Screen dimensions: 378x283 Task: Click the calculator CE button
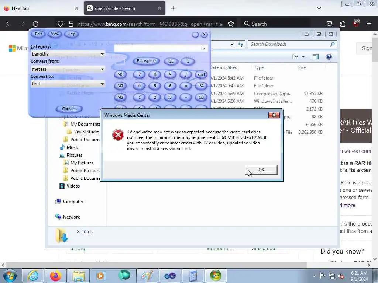(171, 61)
